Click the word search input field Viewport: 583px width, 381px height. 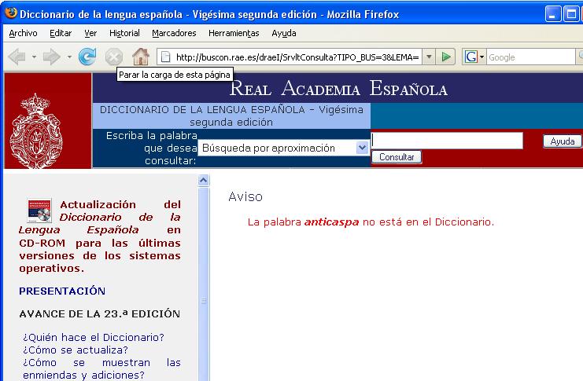447,141
